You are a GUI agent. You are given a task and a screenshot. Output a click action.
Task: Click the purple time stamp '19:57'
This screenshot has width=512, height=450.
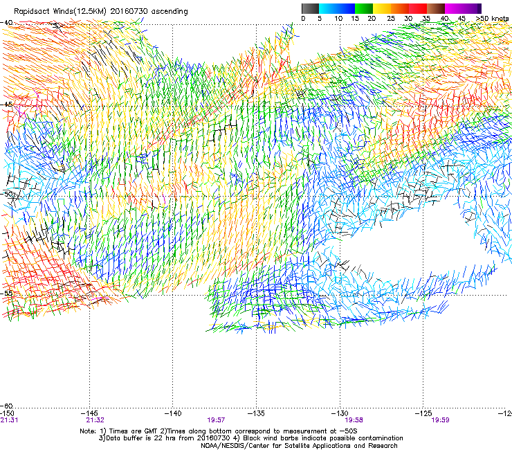point(216,420)
